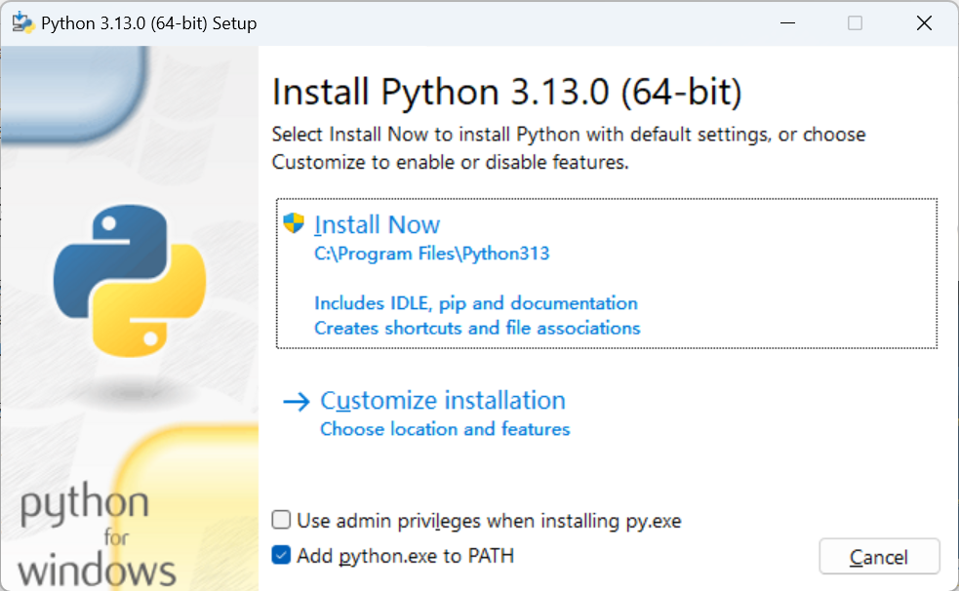Click the blue arrow beside Customize installation
The height and width of the screenshot is (591, 959).
(296, 401)
